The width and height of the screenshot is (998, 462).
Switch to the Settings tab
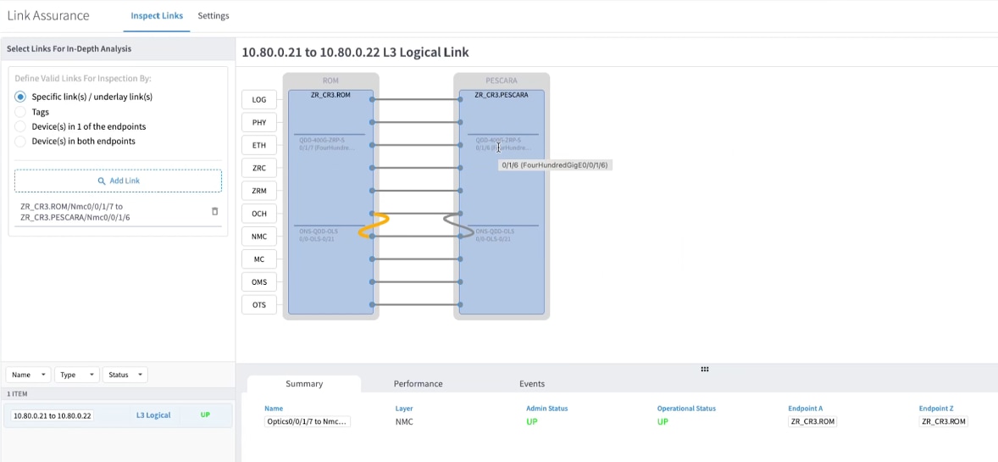click(213, 15)
